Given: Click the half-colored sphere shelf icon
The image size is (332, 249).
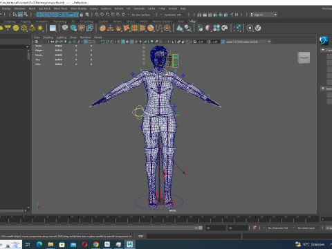Looking at the screenshot, I should point(208,28).
